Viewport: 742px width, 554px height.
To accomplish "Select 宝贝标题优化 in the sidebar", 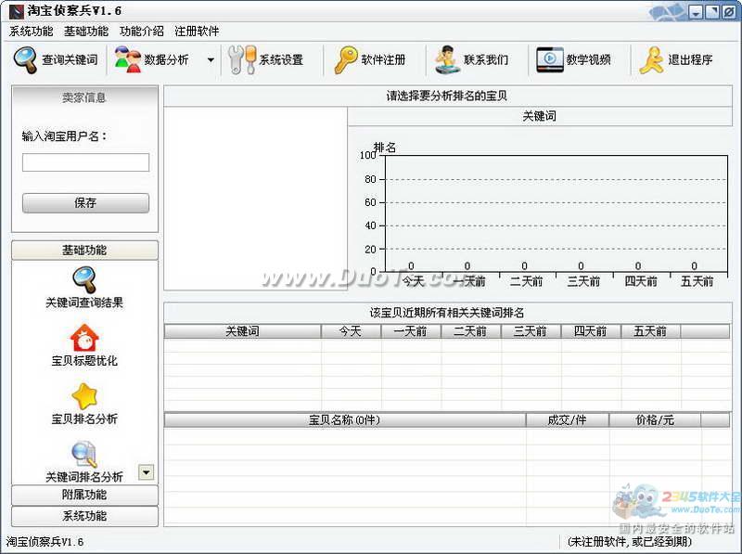I will coord(84,339).
